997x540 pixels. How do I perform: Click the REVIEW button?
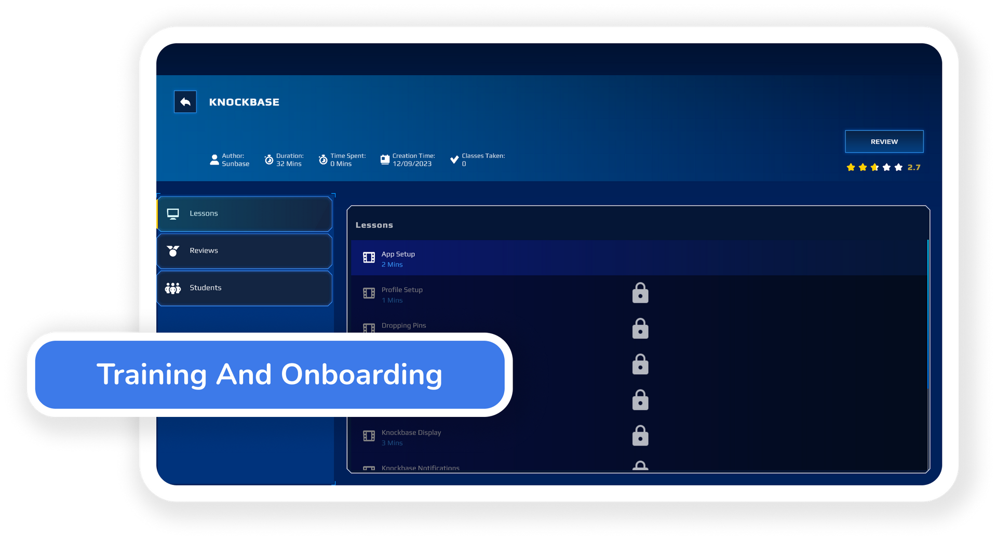click(x=884, y=142)
